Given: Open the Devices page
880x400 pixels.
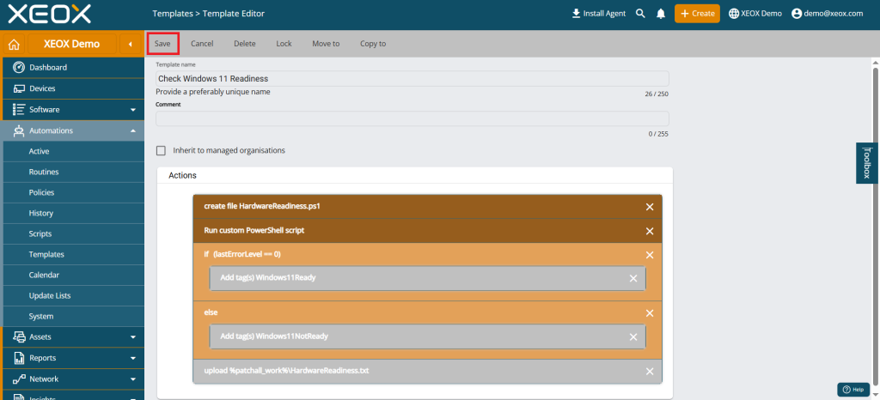Looking at the screenshot, I should click(74, 88).
